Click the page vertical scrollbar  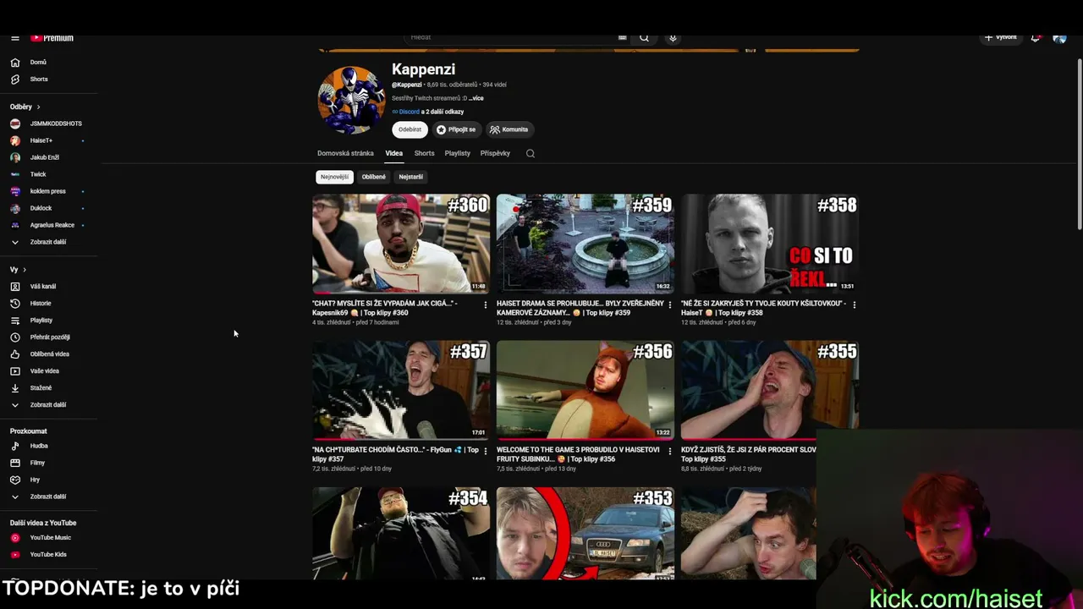[x=1079, y=144]
